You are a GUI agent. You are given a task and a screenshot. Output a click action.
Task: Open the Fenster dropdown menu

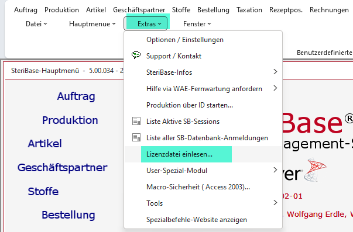197,24
